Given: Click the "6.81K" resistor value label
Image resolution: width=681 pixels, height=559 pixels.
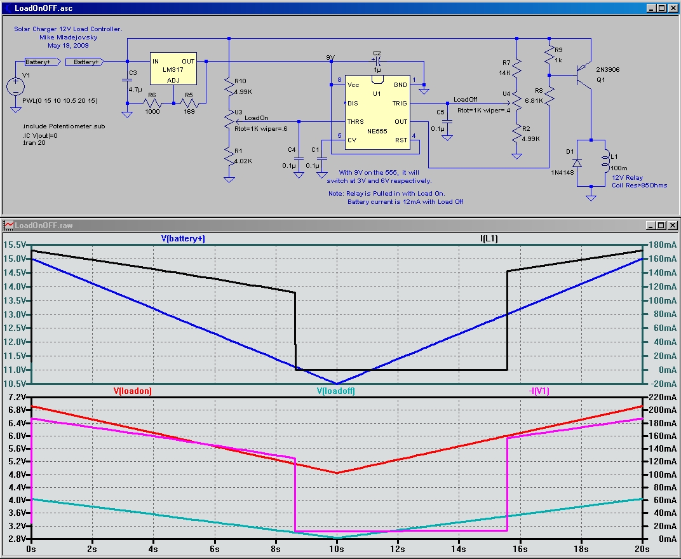Looking at the screenshot, I should 534,101.
